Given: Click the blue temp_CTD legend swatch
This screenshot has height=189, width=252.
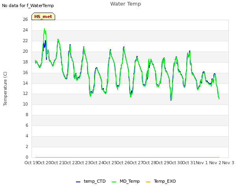Looking at the screenshot, I should pos(78,182).
